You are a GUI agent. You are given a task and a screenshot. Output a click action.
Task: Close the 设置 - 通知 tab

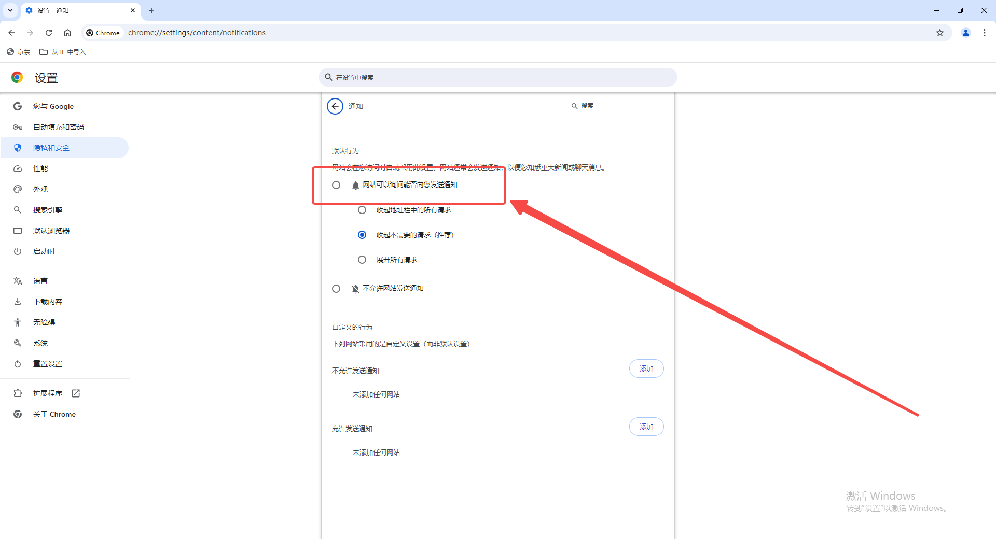click(133, 10)
